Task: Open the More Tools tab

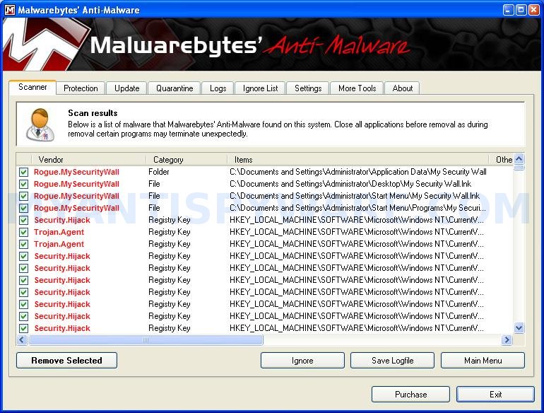Action: pyautogui.click(x=357, y=88)
